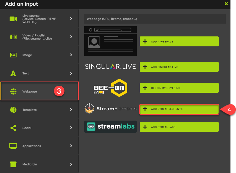This screenshot has width=236, height=173.
Task: Click the Social label text
Action: 27,128
